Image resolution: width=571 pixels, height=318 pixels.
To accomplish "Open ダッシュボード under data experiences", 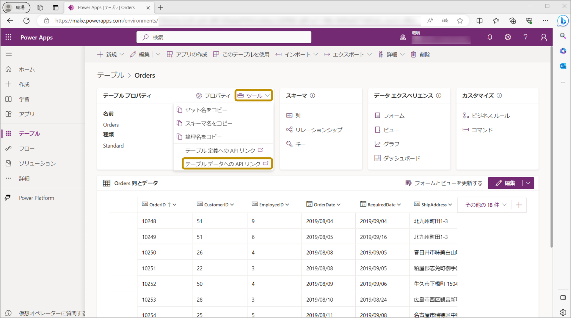I will (397, 158).
